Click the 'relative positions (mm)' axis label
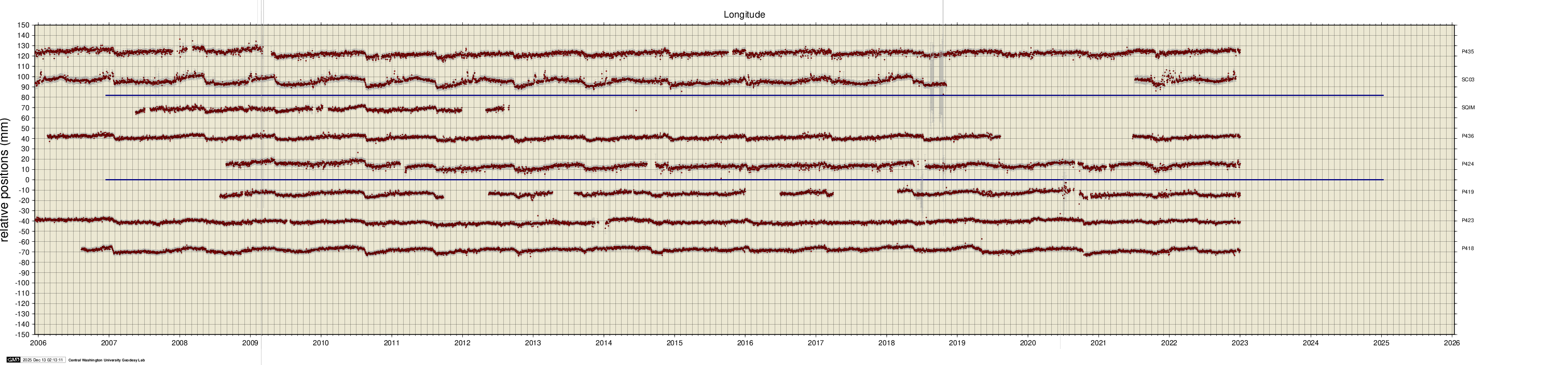 (5, 180)
